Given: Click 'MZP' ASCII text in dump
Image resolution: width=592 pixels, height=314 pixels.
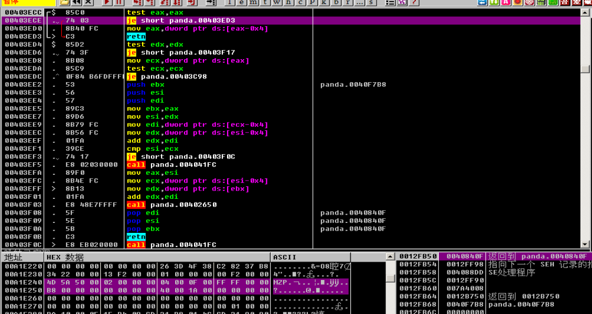Looking at the screenshot, I should (280, 282).
